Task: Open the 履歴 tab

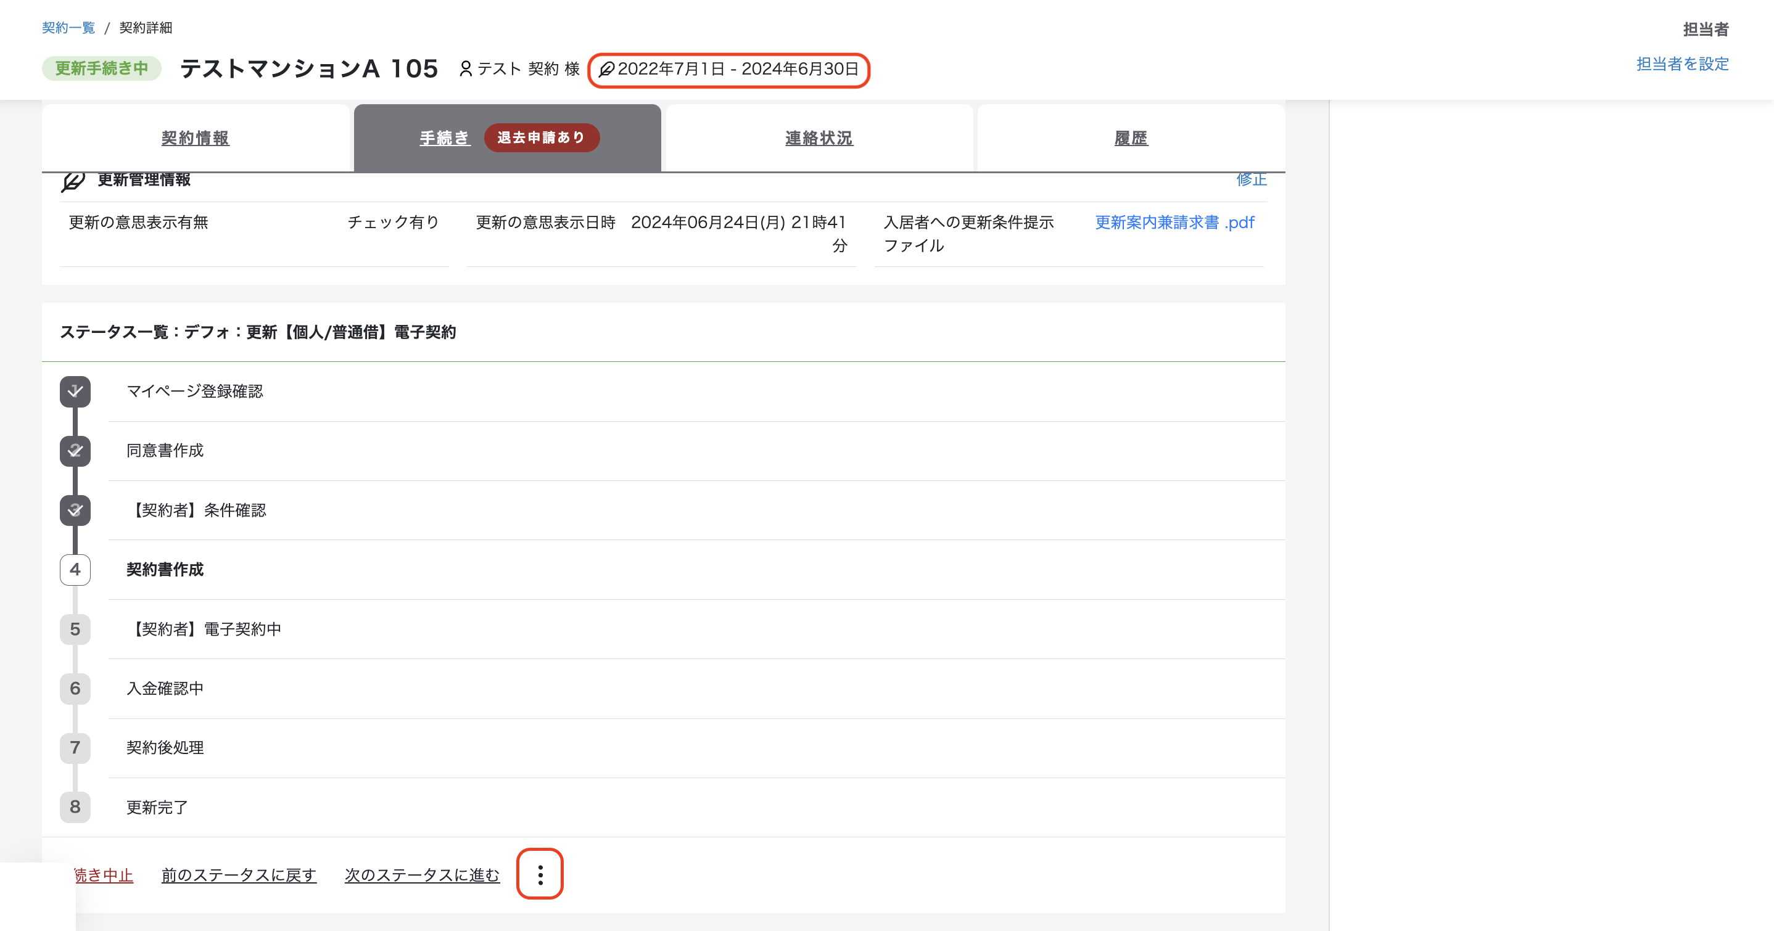Action: point(1131,137)
